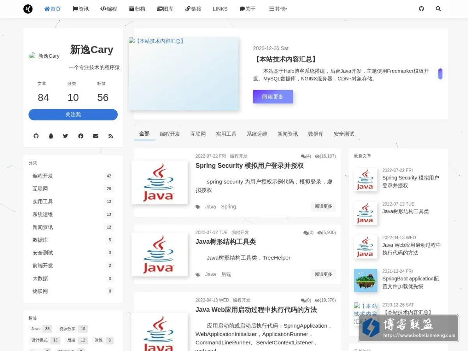The height and width of the screenshot is (351, 468).
Task: Select the 数据库 category tab
Action: [316, 134]
